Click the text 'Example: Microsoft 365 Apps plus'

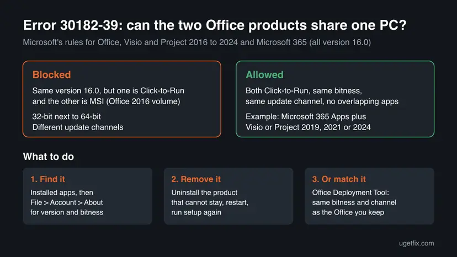click(x=306, y=116)
